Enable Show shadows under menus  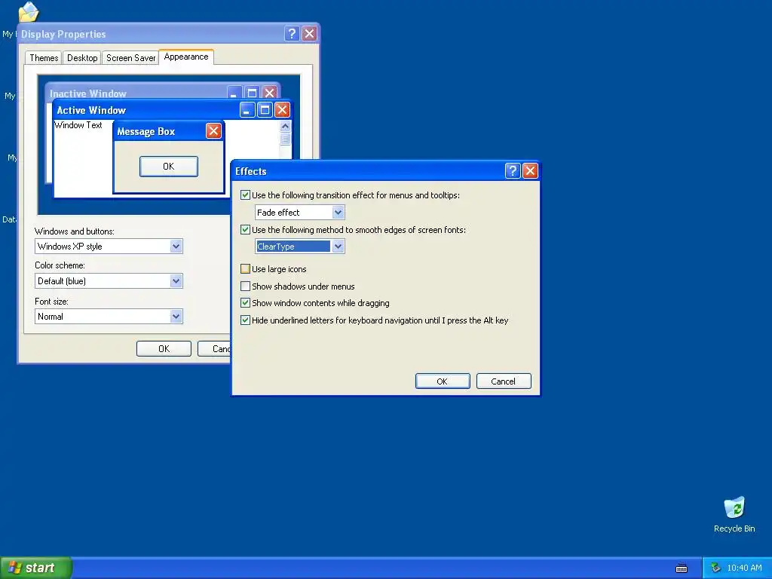[x=245, y=286]
